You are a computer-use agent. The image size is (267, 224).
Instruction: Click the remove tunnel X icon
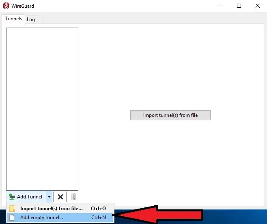click(60, 197)
